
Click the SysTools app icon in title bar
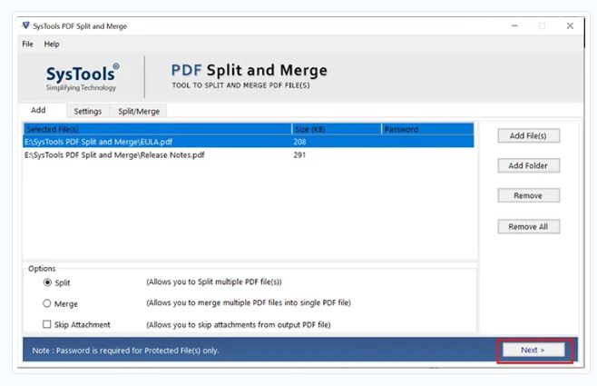pos(26,25)
